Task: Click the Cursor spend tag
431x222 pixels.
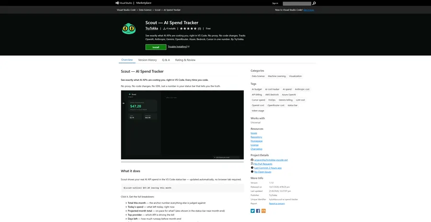Action: tap(259, 100)
